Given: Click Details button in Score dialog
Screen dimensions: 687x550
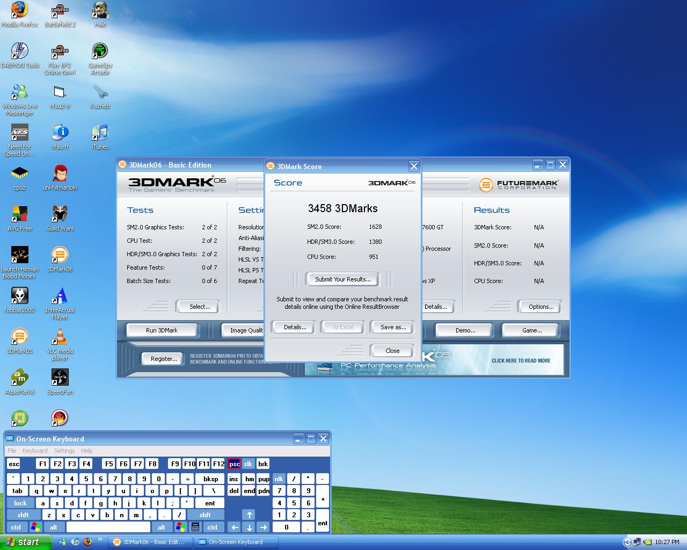Looking at the screenshot, I should click(x=295, y=327).
